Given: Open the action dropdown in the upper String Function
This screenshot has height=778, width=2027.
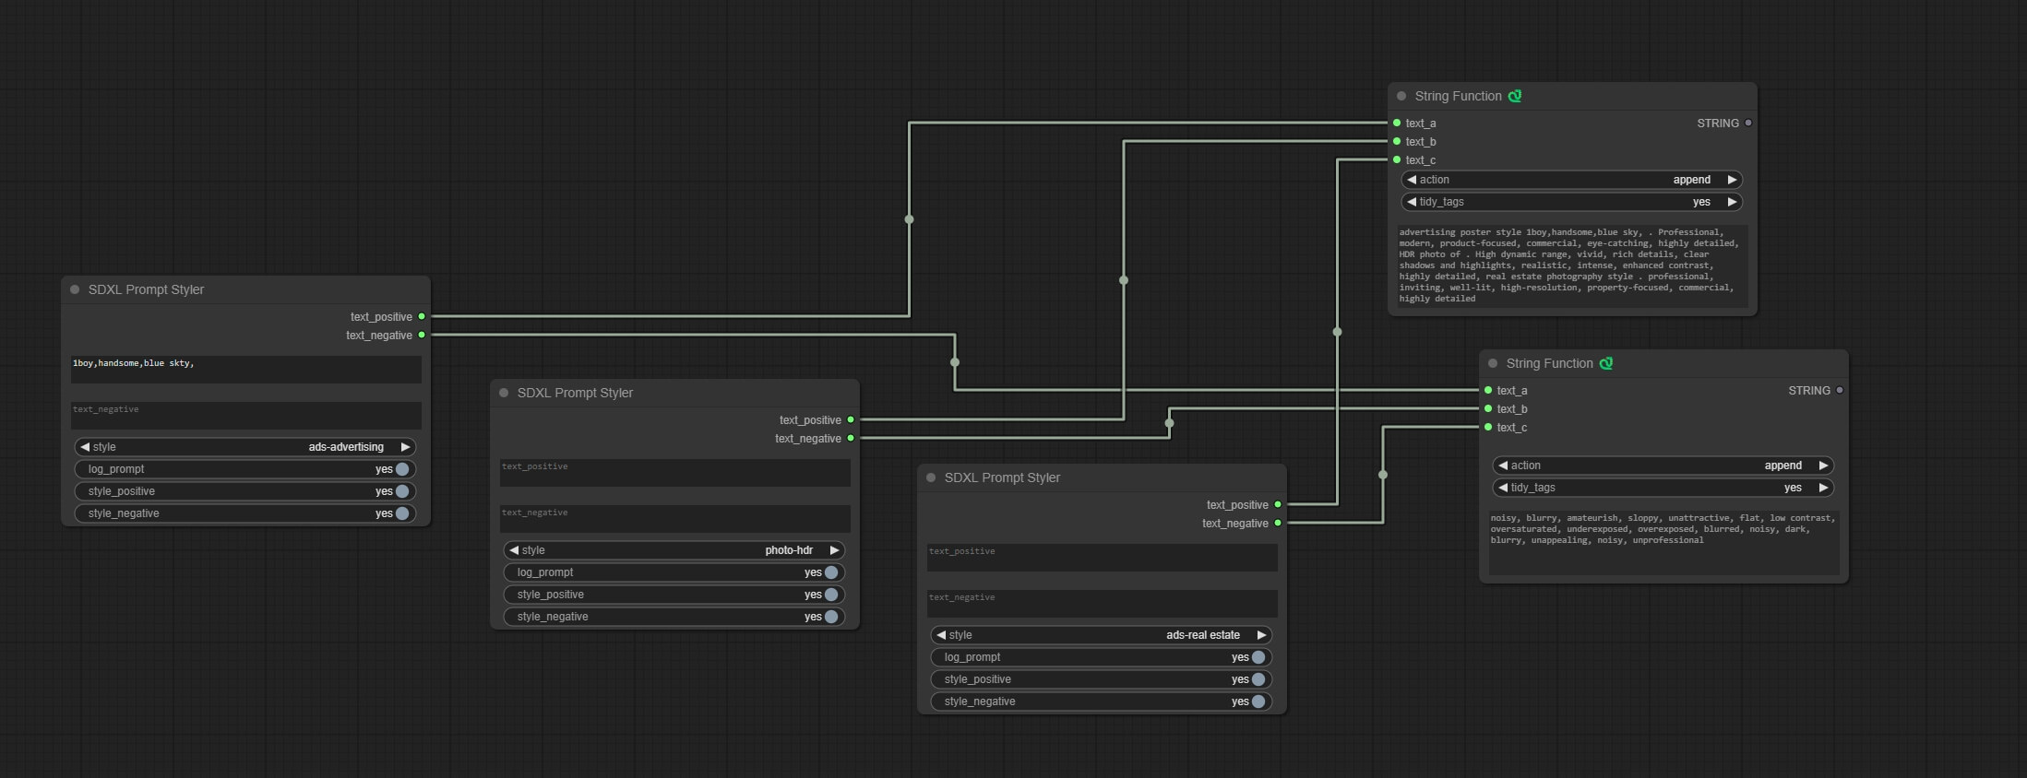Looking at the screenshot, I should point(1572,180).
